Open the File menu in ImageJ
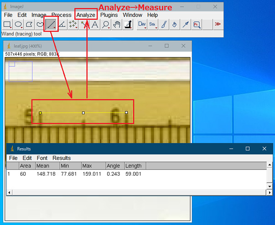 (x=8, y=15)
